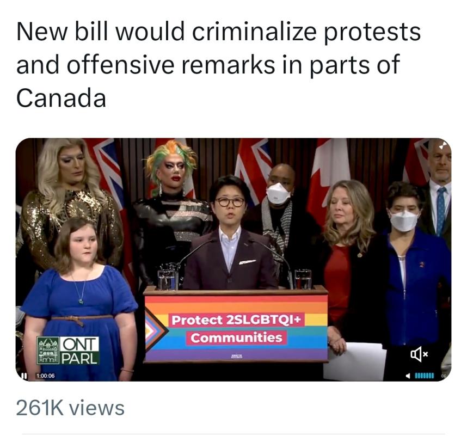Click the 1:00:06 video timestamp

[x=45, y=376]
